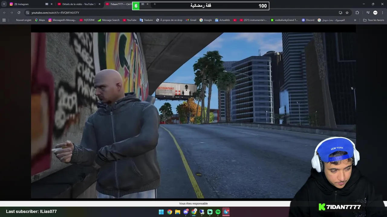
Task: Open the Windows Start menu
Action: point(161,212)
